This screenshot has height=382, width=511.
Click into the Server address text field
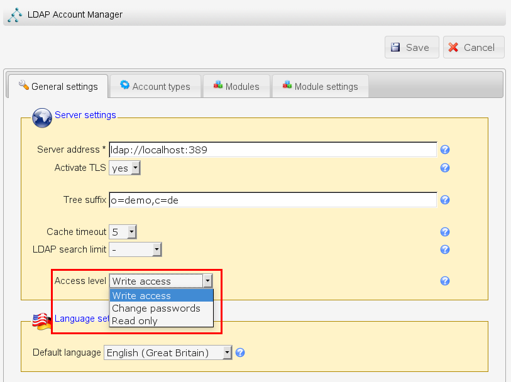click(272, 150)
